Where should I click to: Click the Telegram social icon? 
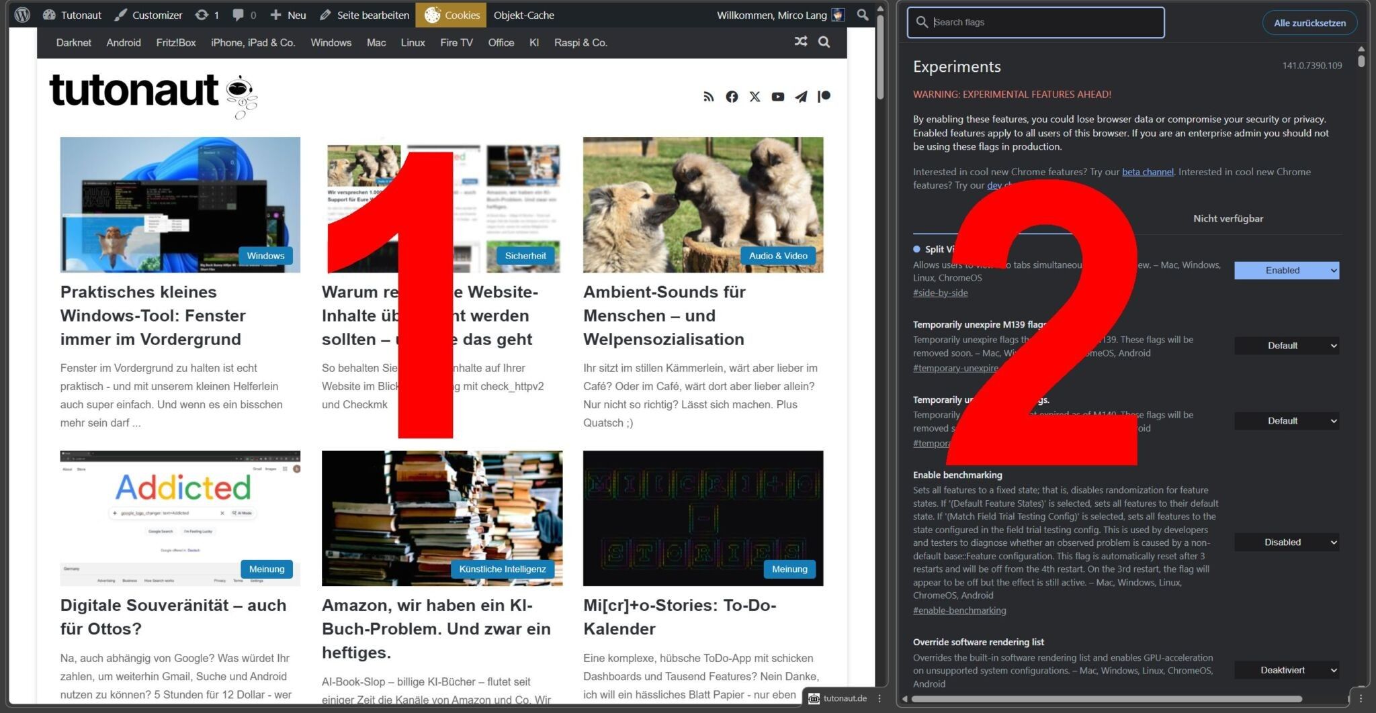tap(801, 97)
